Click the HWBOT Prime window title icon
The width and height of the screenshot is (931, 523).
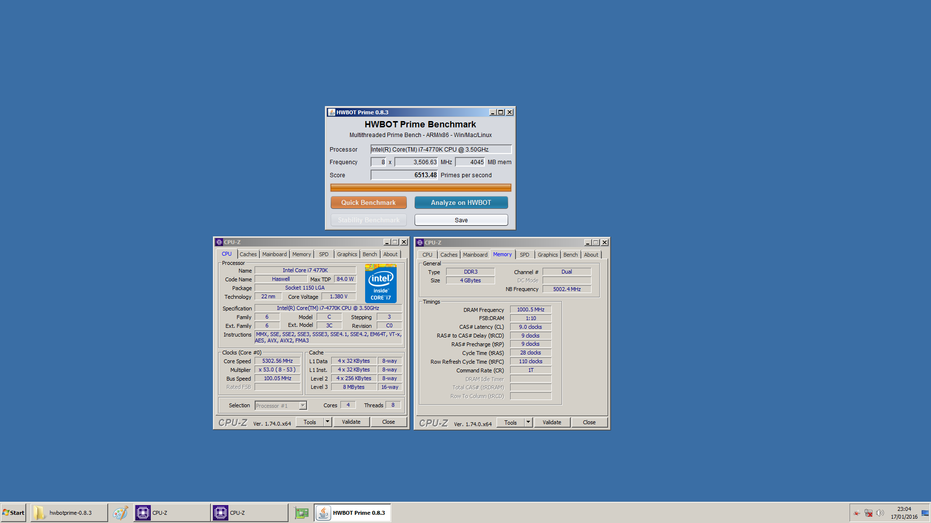coord(332,112)
